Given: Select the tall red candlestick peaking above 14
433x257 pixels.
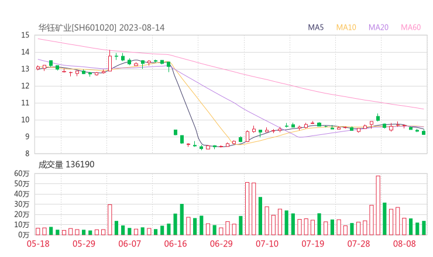Looking at the screenshot, I should click(x=110, y=62).
